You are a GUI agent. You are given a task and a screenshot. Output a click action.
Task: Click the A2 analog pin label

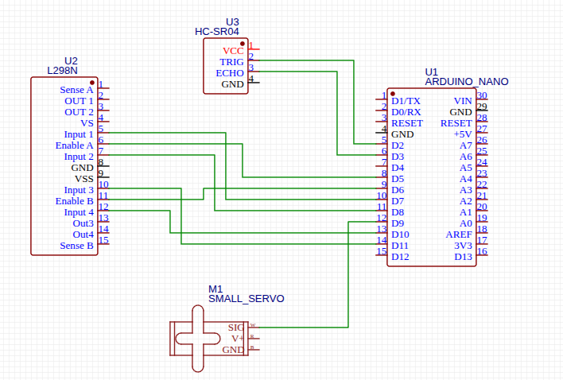(466, 201)
